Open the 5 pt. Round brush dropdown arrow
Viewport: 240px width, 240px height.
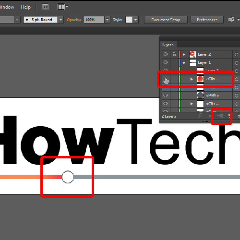60,20
